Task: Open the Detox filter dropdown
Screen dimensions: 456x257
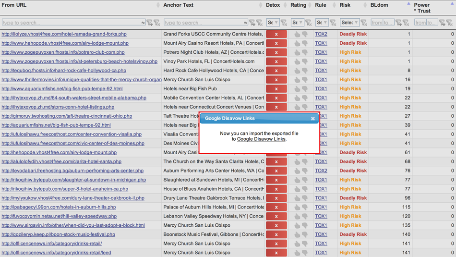Action: pyautogui.click(x=273, y=23)
